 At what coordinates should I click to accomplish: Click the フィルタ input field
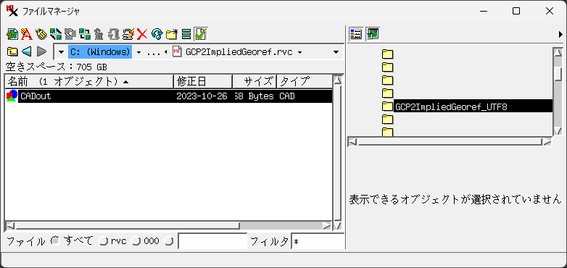(318, 241)
